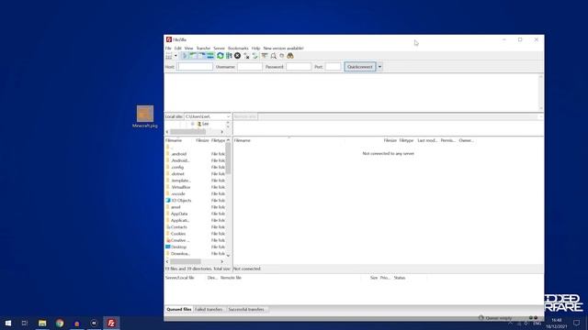Viewport: 588px width, 330px height.
Task: Toggle the transfer queue display
Action: pos(210,56)
